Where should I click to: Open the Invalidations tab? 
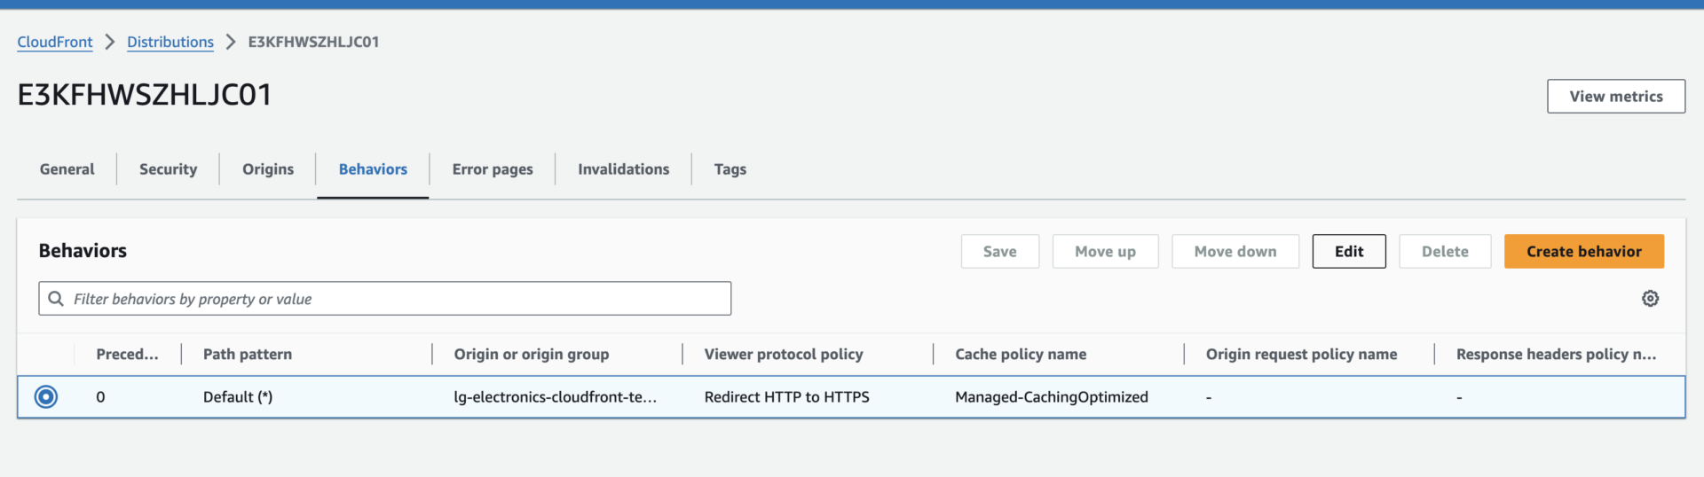(623, 169)
